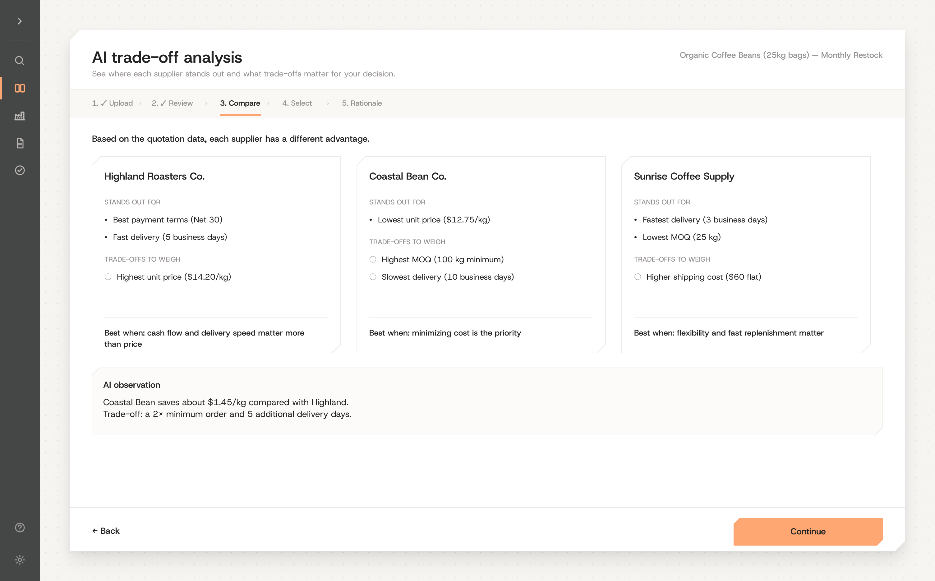Click 'Best when: flexibility and fast replenishment matter'
The image size is (935, 581).
click(729, 333)
